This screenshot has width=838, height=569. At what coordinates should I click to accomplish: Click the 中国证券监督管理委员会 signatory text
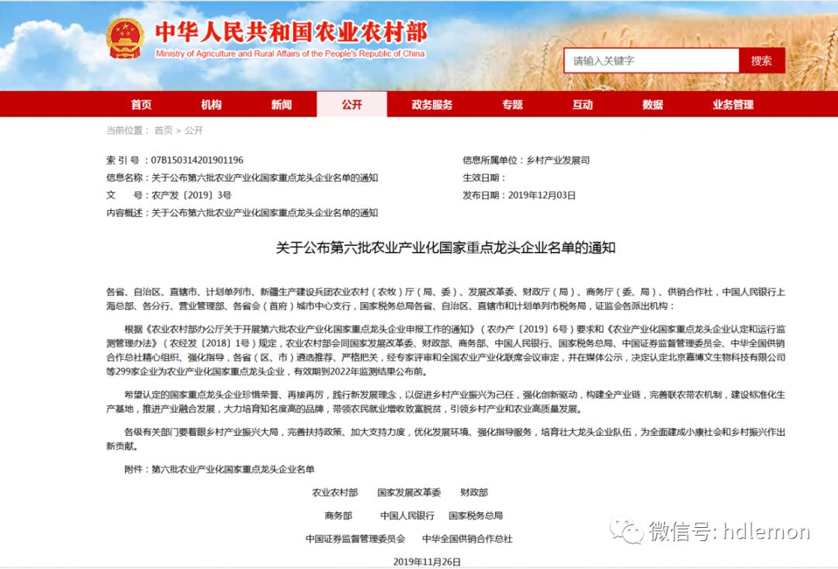coord(355,539)
